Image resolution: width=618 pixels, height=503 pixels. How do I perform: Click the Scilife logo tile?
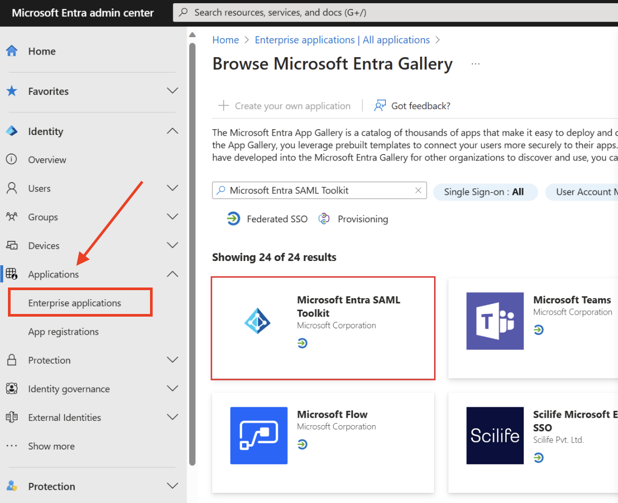[x=495, y=436]
